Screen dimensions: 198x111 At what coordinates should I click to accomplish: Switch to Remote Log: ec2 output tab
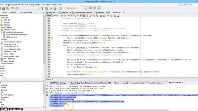point(122,83)
